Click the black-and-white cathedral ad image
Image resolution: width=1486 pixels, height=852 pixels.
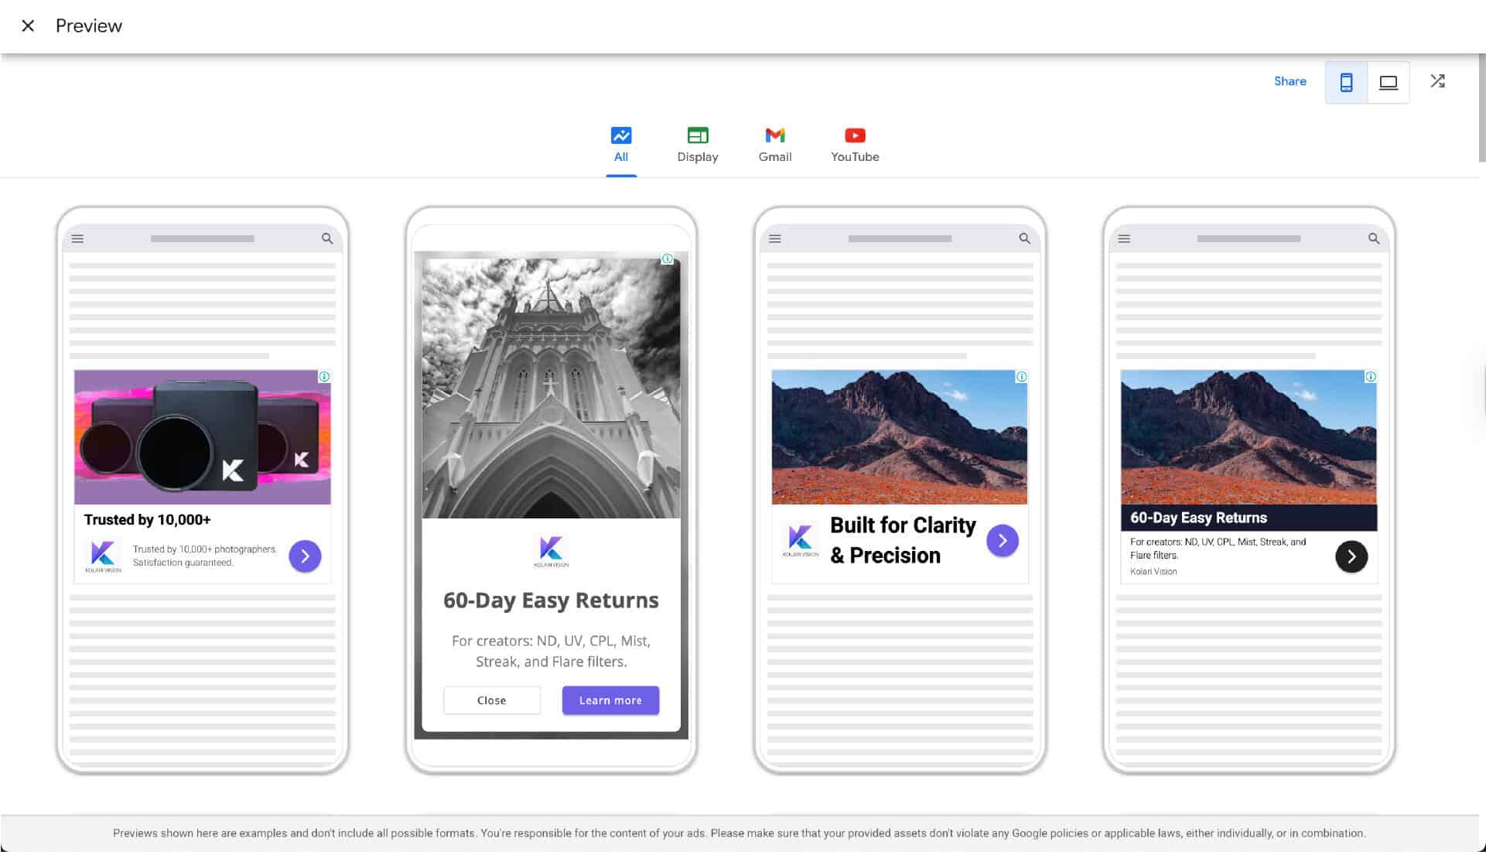(550, 387)
